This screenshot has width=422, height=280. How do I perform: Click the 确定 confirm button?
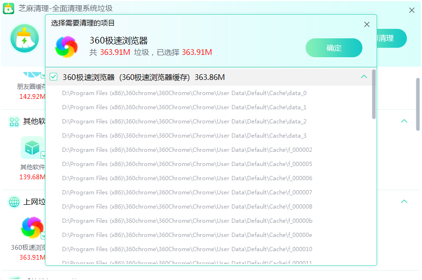click(334, 48)
